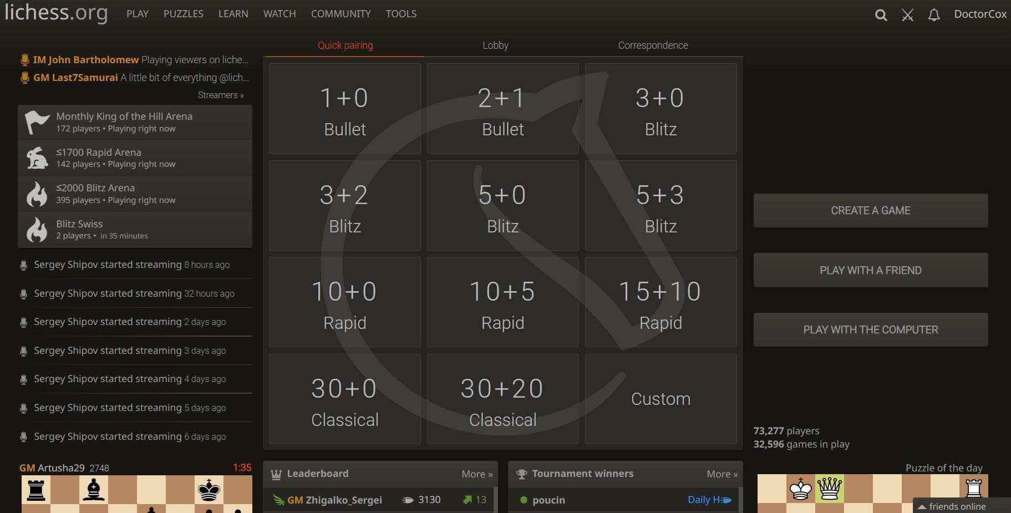Start a 3+2 Blitz game
This screenshot has height=513, width=1011.
[x=345, y=206]
